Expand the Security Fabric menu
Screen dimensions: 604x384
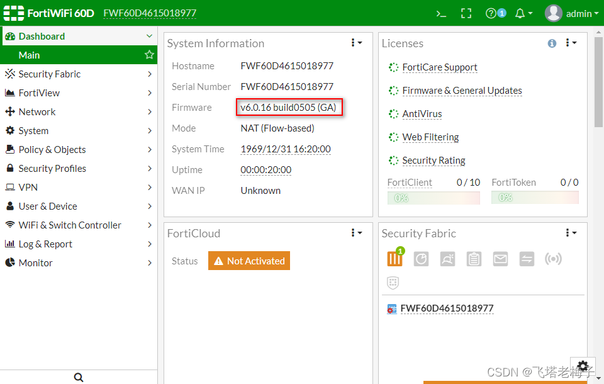[79, 74]
